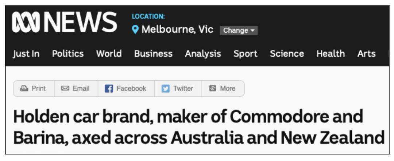Click the NEWS wordmark in header
Viewport: 394px width, 161px height.
(x=80, y=23)
